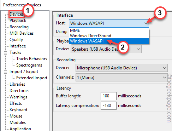Open the Playback Device dropdown
172x131 pixels.
point(106,49)
